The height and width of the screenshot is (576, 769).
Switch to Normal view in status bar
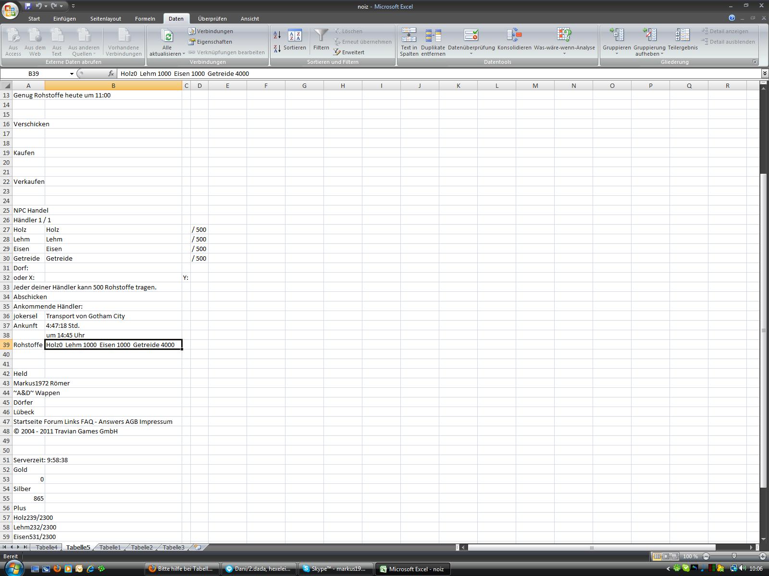(657, 556)
